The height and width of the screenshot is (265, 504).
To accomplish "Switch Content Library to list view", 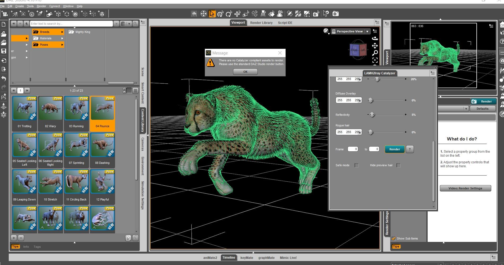I will click(135, 91).
